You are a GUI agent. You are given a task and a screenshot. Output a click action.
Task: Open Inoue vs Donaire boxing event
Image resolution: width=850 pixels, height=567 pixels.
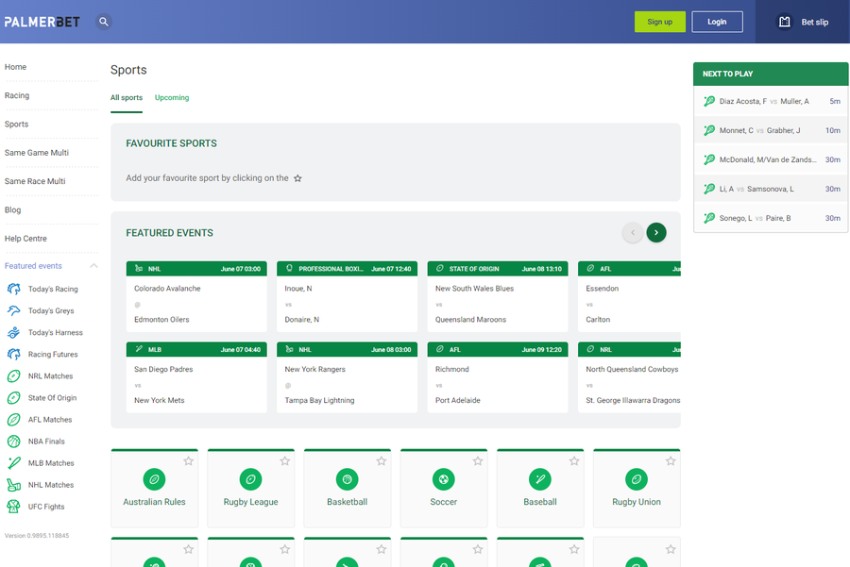(x=347, y=297)
